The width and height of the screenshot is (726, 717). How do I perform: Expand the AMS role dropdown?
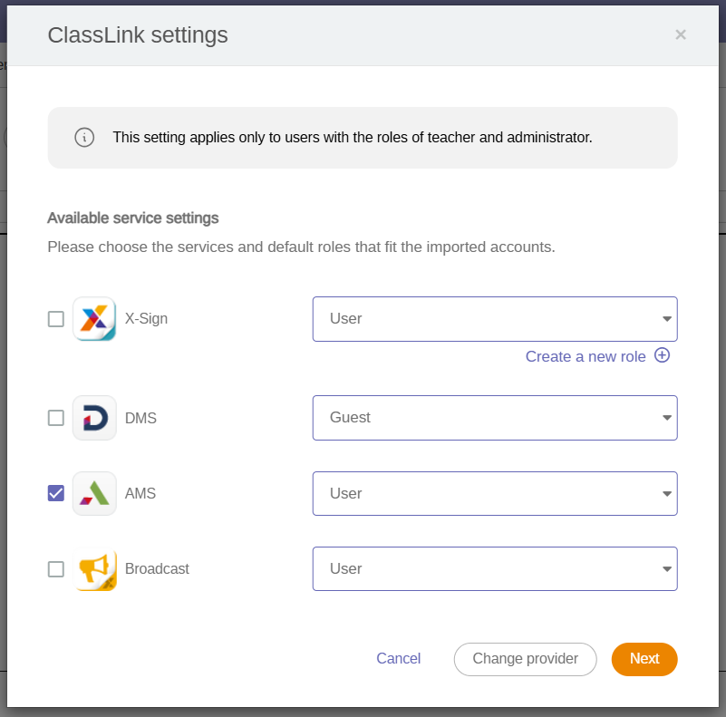495,493
